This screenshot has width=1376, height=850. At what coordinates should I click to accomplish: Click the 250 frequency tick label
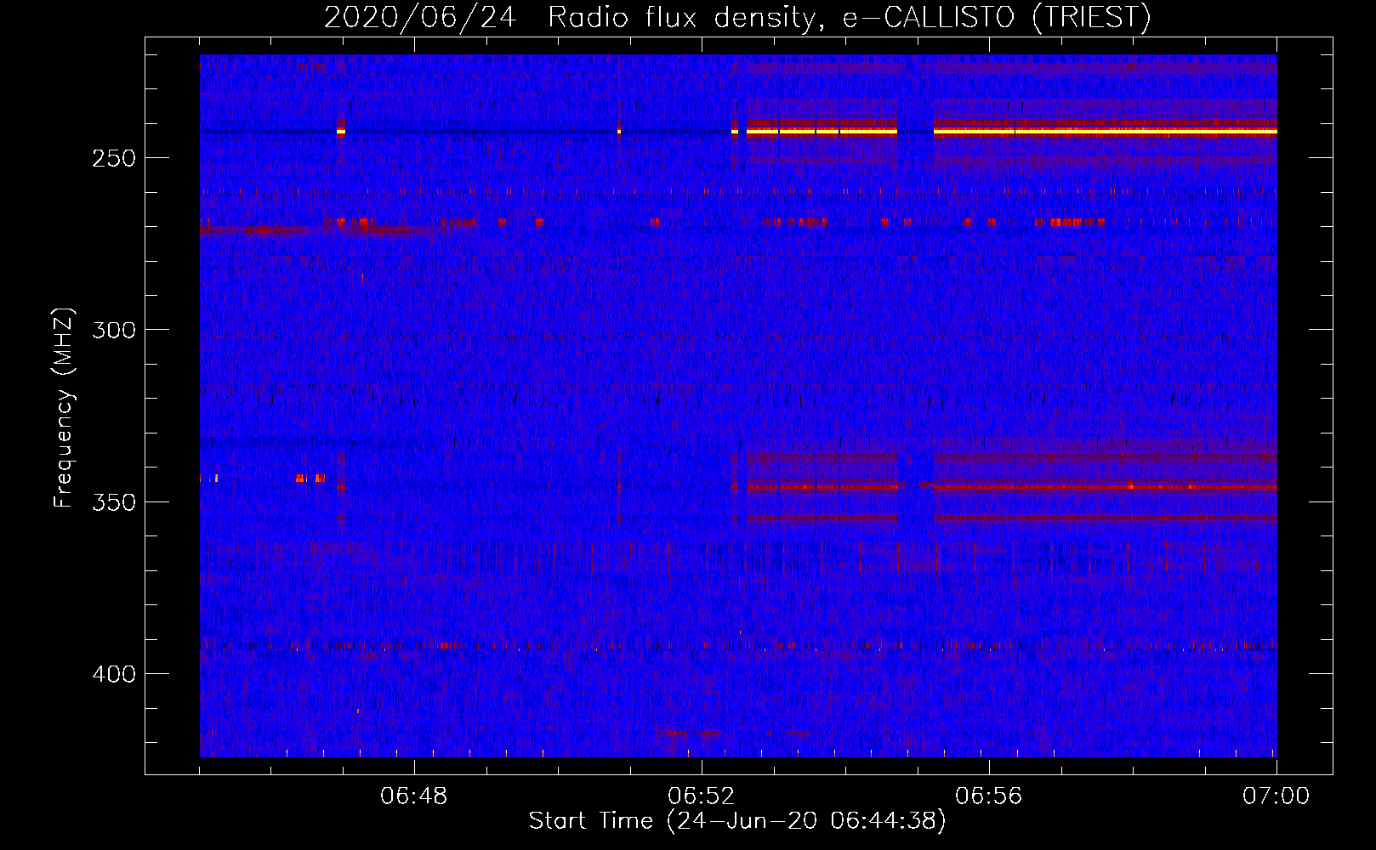(x=114, y=158)
